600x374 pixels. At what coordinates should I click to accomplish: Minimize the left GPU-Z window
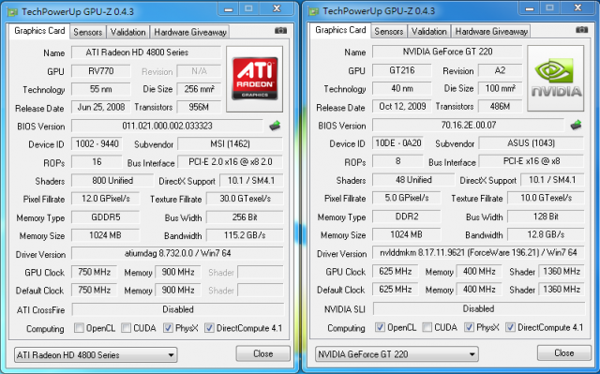(x=229, y=9)
